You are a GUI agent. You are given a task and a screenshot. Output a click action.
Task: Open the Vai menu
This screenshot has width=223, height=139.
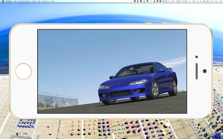pyautogui.click(x=39, y=1)
